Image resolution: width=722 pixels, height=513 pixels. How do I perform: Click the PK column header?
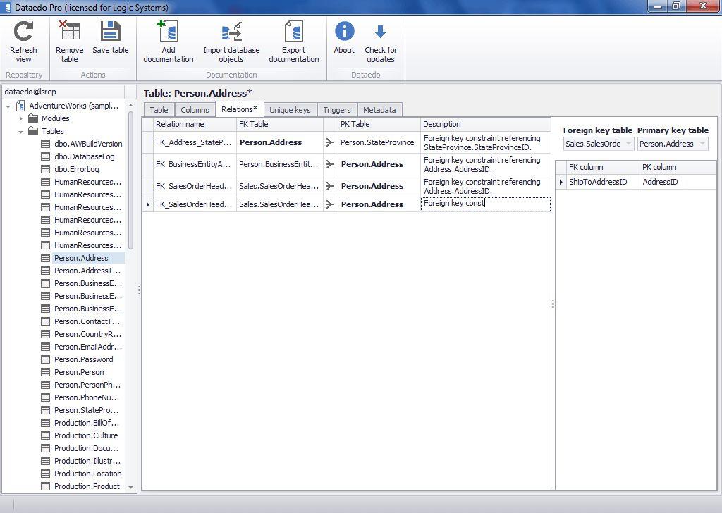[x=678, y=167]
